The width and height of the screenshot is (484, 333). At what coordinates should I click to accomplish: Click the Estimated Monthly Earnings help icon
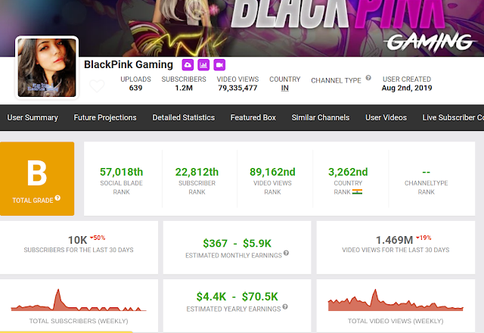click(286, 253)
